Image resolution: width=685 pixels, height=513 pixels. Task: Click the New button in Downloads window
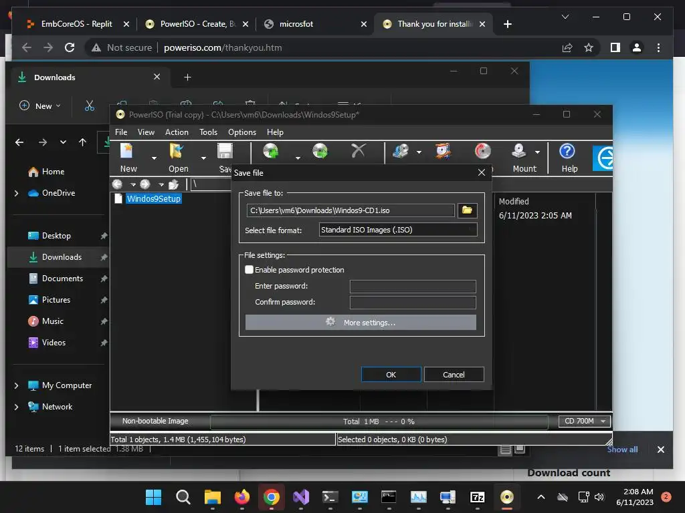pos(40,106)
